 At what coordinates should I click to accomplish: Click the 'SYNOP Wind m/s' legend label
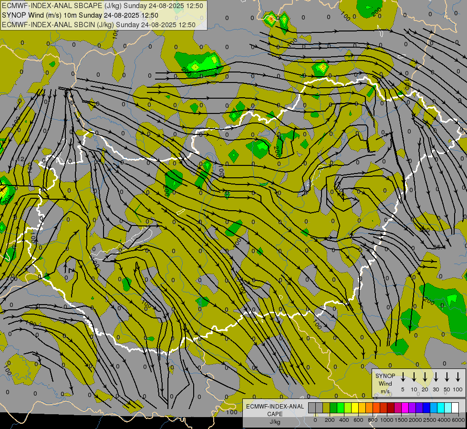click(x=385, y=383)
